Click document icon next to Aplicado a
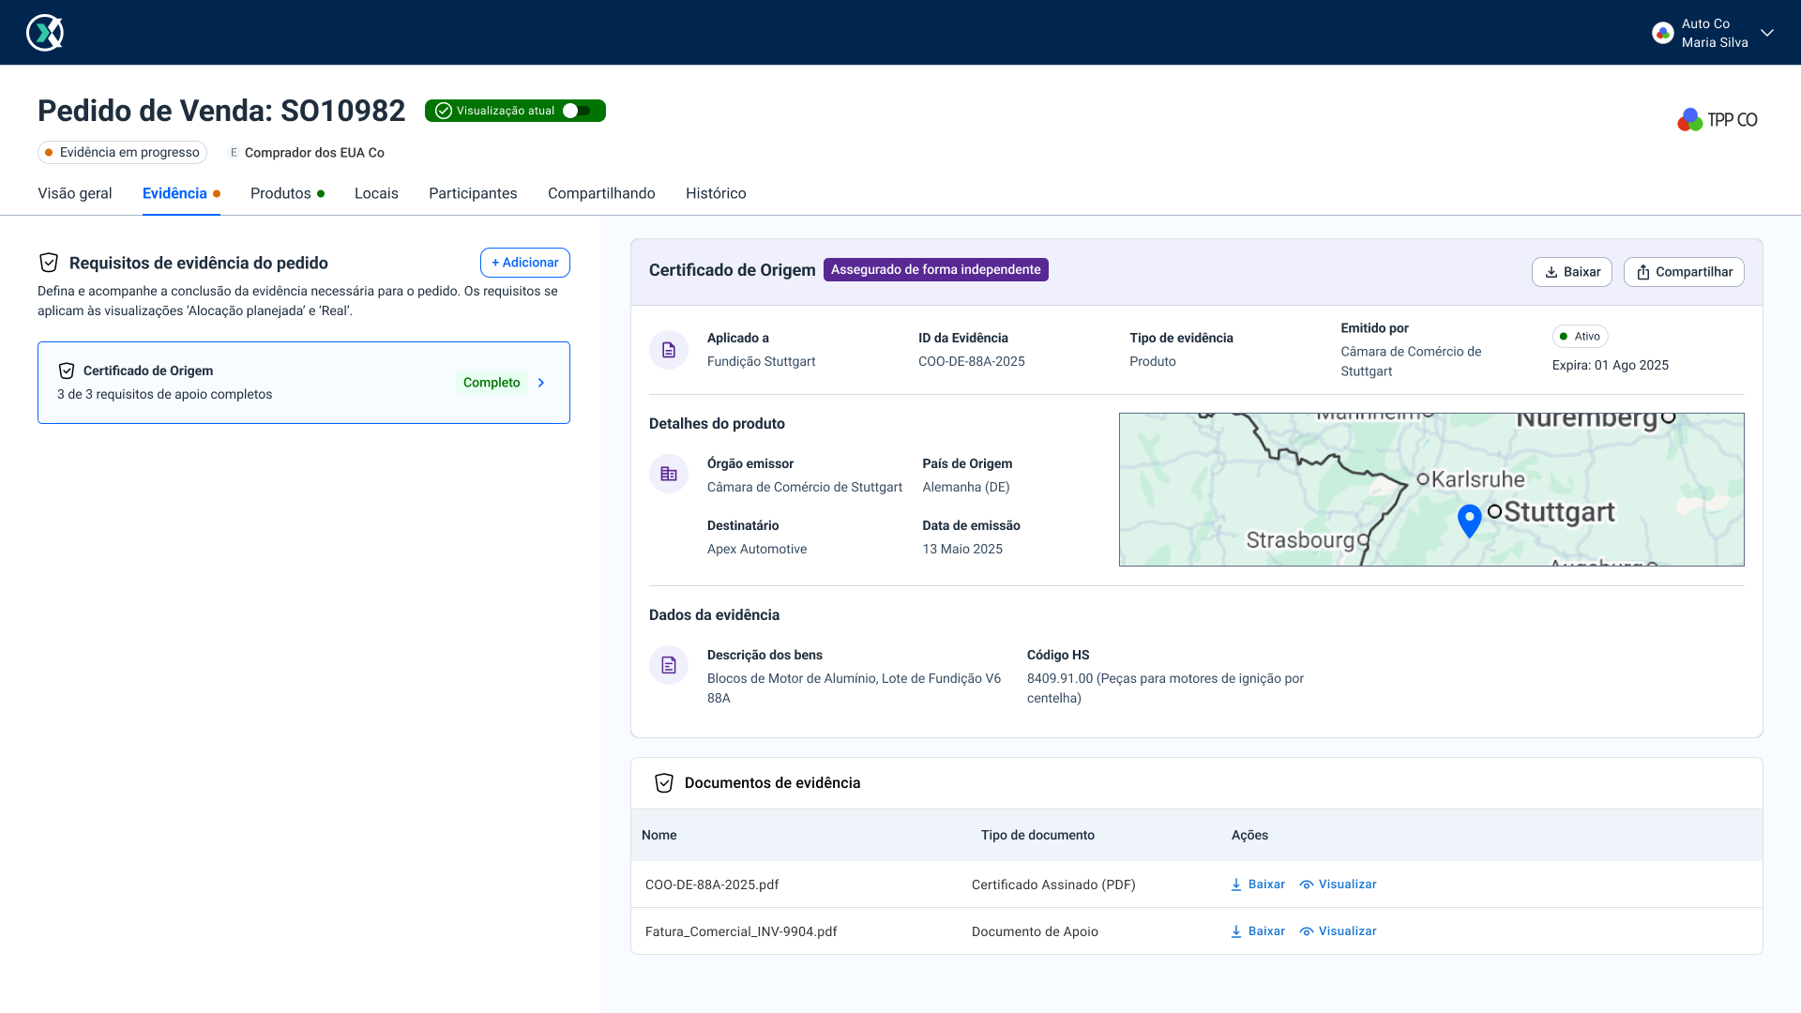 [x=669, y=350]
